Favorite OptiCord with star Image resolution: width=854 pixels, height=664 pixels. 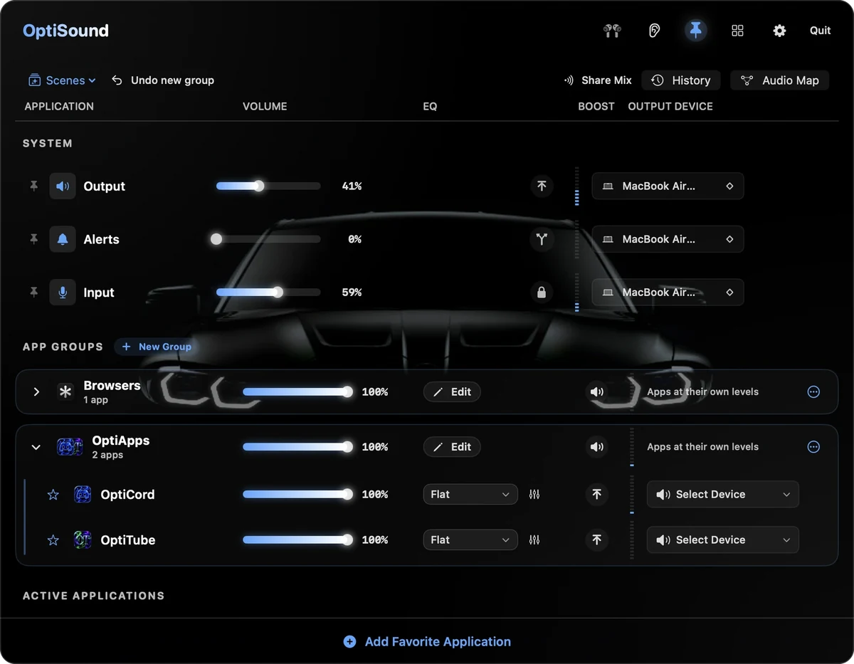[x=53, y=495]
